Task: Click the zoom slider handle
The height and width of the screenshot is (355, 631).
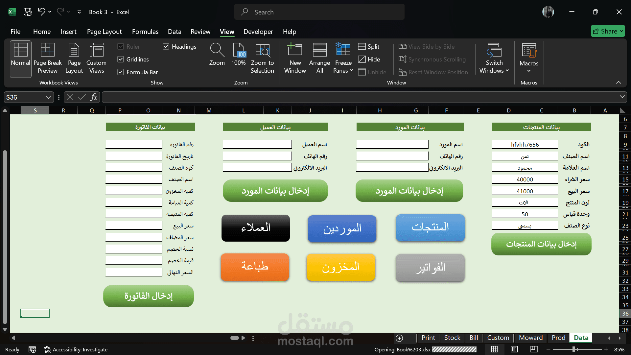Action: (573, 349)
